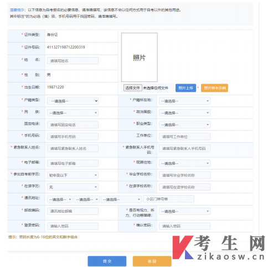Open the 参加自考前学历 dropdown
The height and width of the screenshot is (267, 273).
pos(73,175)
